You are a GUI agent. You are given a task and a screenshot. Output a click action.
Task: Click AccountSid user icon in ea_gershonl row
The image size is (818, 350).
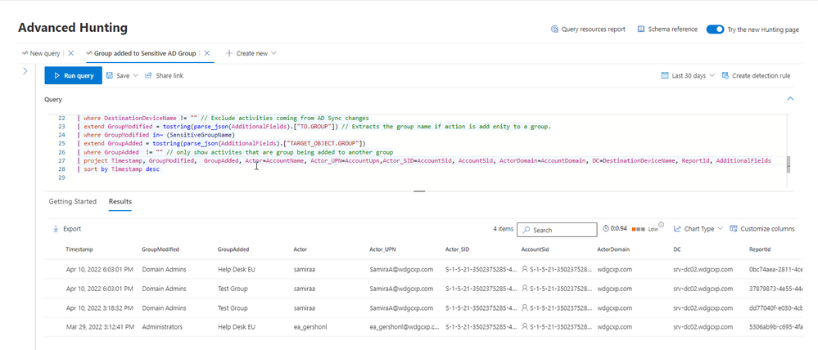[x=525, y=328]
